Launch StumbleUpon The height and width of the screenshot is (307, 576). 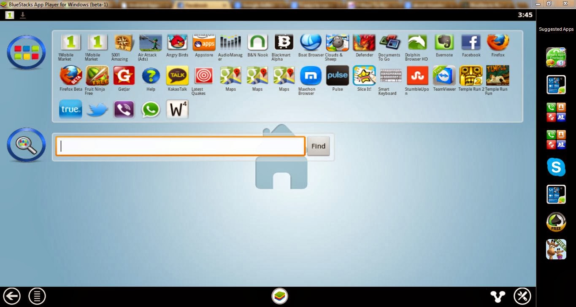417,76
